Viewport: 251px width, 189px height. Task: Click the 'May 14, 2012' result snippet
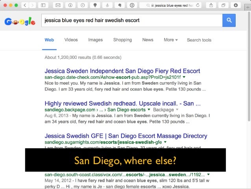point(127,183)
